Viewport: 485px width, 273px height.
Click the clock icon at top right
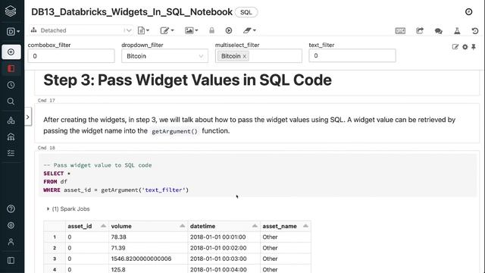(468, 12)
